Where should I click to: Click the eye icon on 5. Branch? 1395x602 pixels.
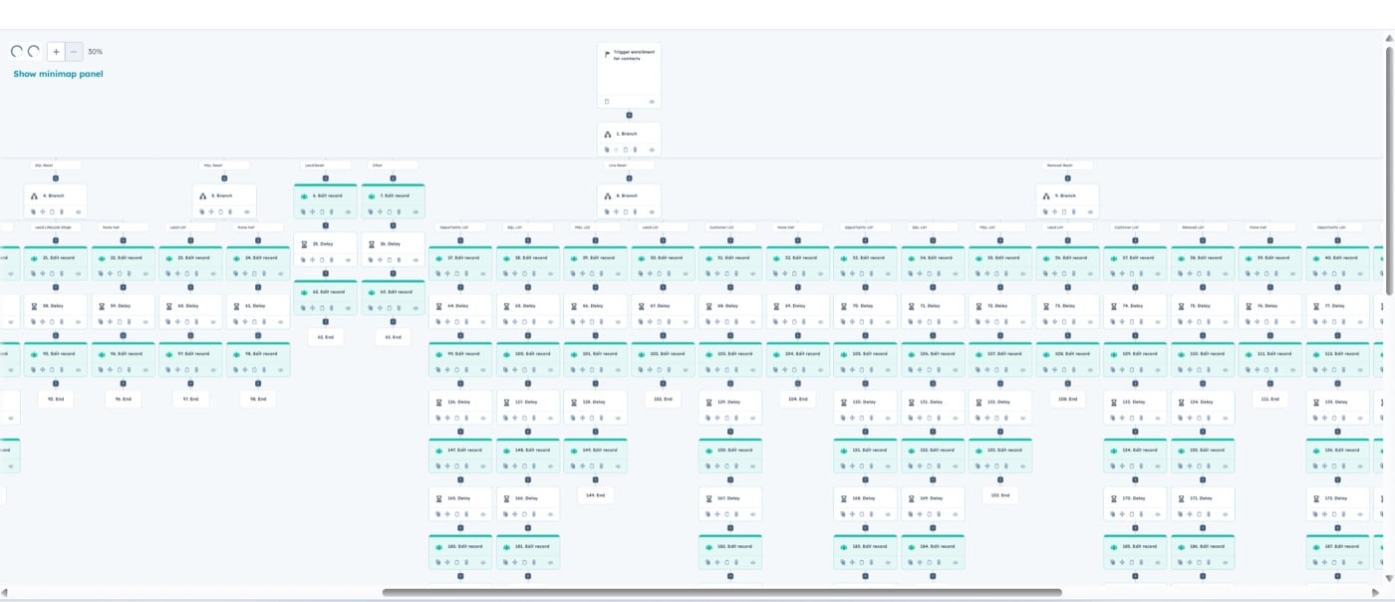247,211
